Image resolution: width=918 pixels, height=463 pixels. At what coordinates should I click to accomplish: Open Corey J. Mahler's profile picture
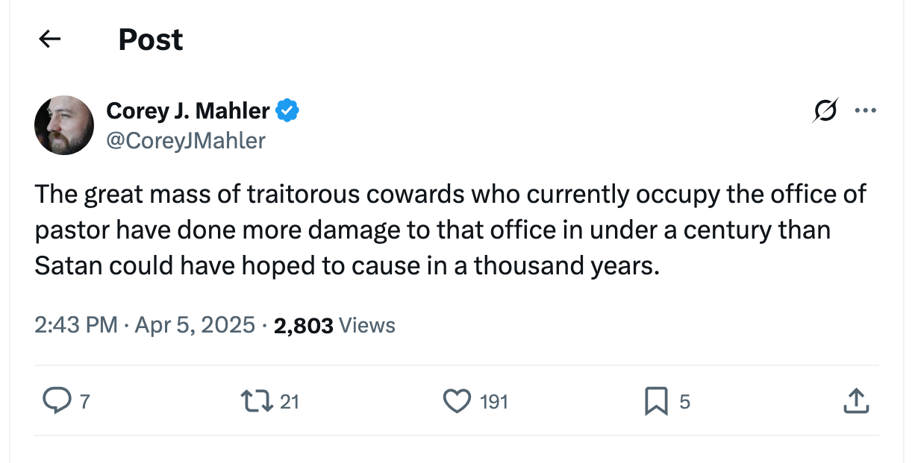[64, 125]
